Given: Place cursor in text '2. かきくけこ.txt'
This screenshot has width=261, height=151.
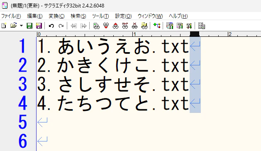Looking at the screenshot, I should pyautogui.click(x=113, y=65).
